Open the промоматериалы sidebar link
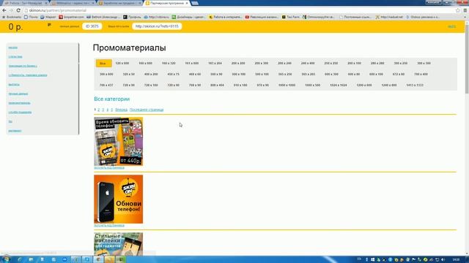469x263 pixels. coord(20,103)
